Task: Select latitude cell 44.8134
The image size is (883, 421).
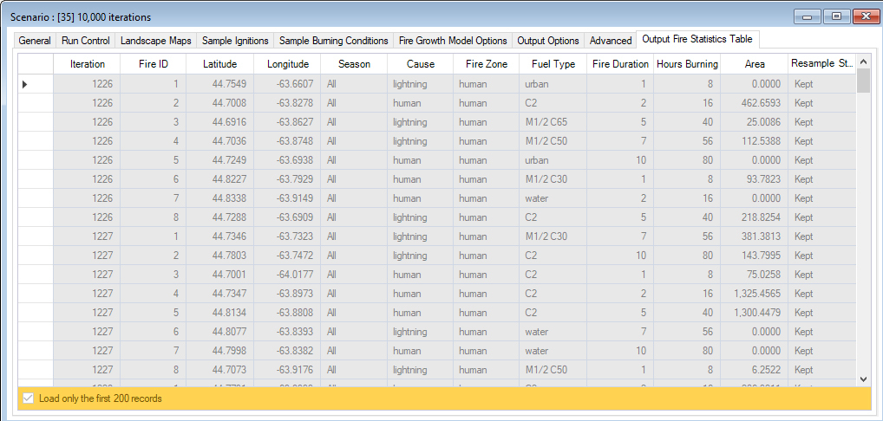Action: [x=220, y=313]
